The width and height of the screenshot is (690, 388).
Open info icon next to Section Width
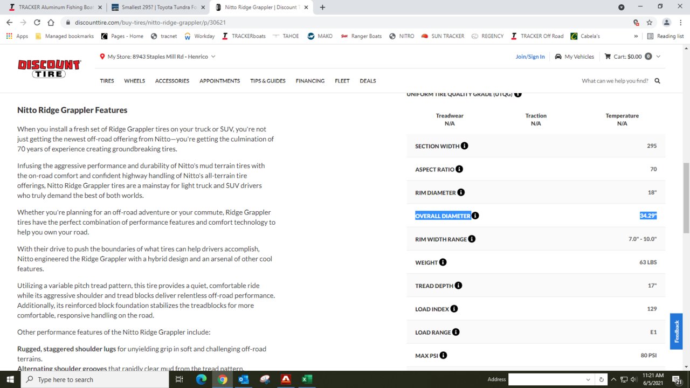point(465,146)
